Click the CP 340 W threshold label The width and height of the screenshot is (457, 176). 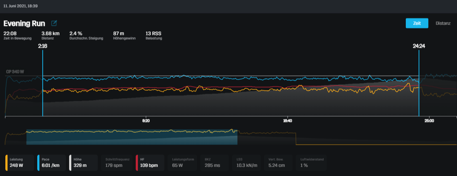click(15, 72)
